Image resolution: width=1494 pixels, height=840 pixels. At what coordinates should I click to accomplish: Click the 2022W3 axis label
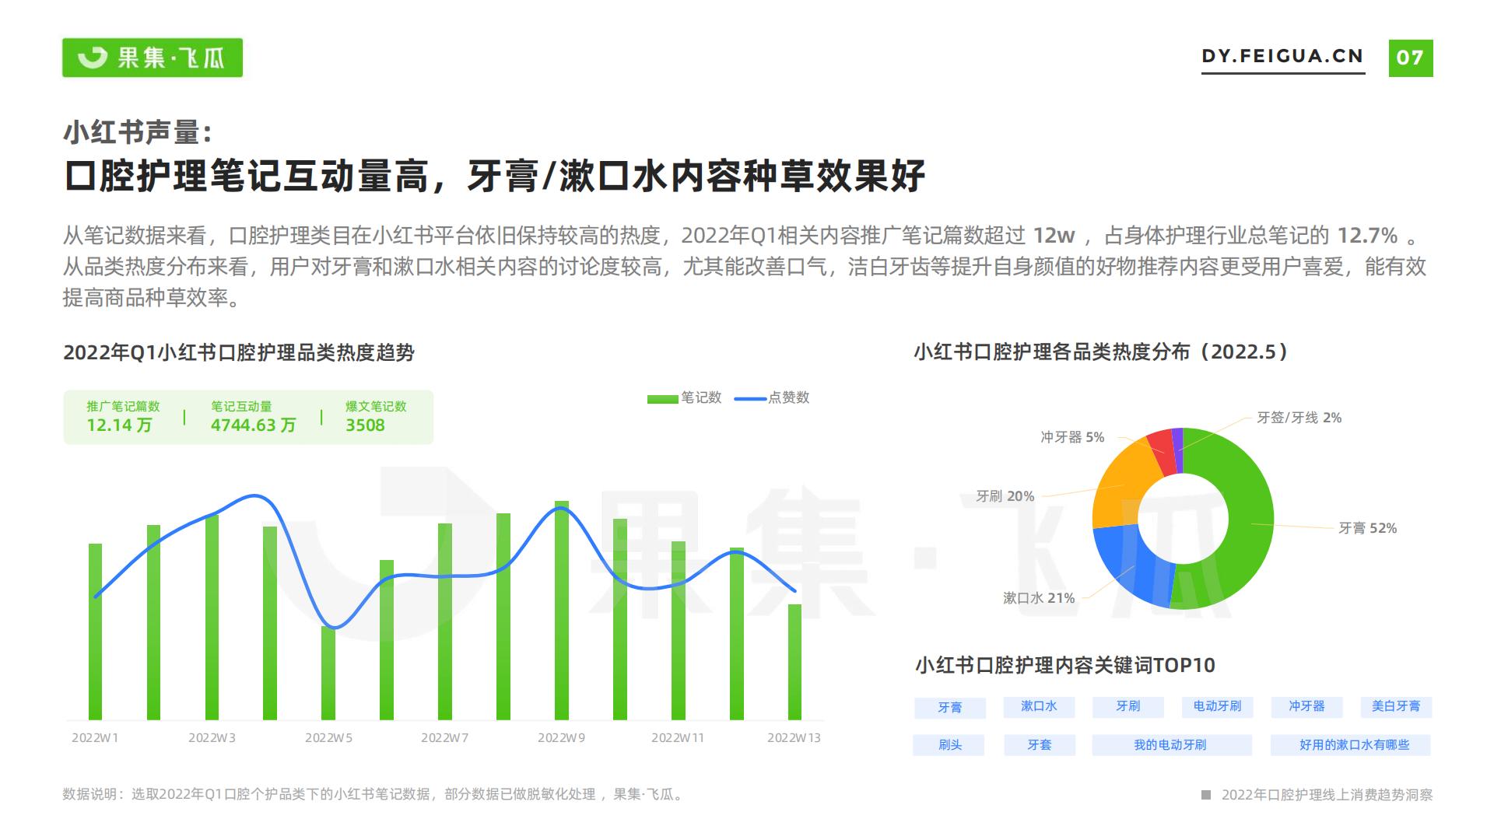coord(212,737)
